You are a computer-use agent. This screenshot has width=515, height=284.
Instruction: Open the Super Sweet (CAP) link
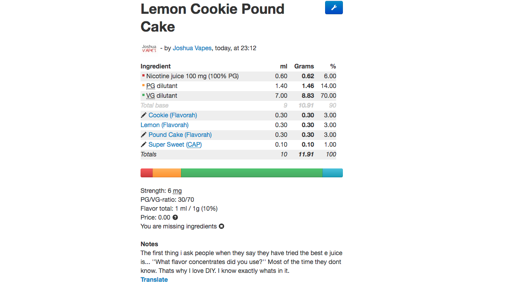175,144
